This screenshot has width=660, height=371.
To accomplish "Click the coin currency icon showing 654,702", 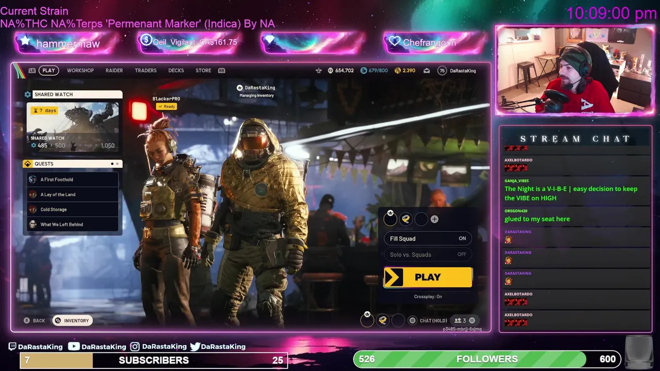I will coord(331,71).
